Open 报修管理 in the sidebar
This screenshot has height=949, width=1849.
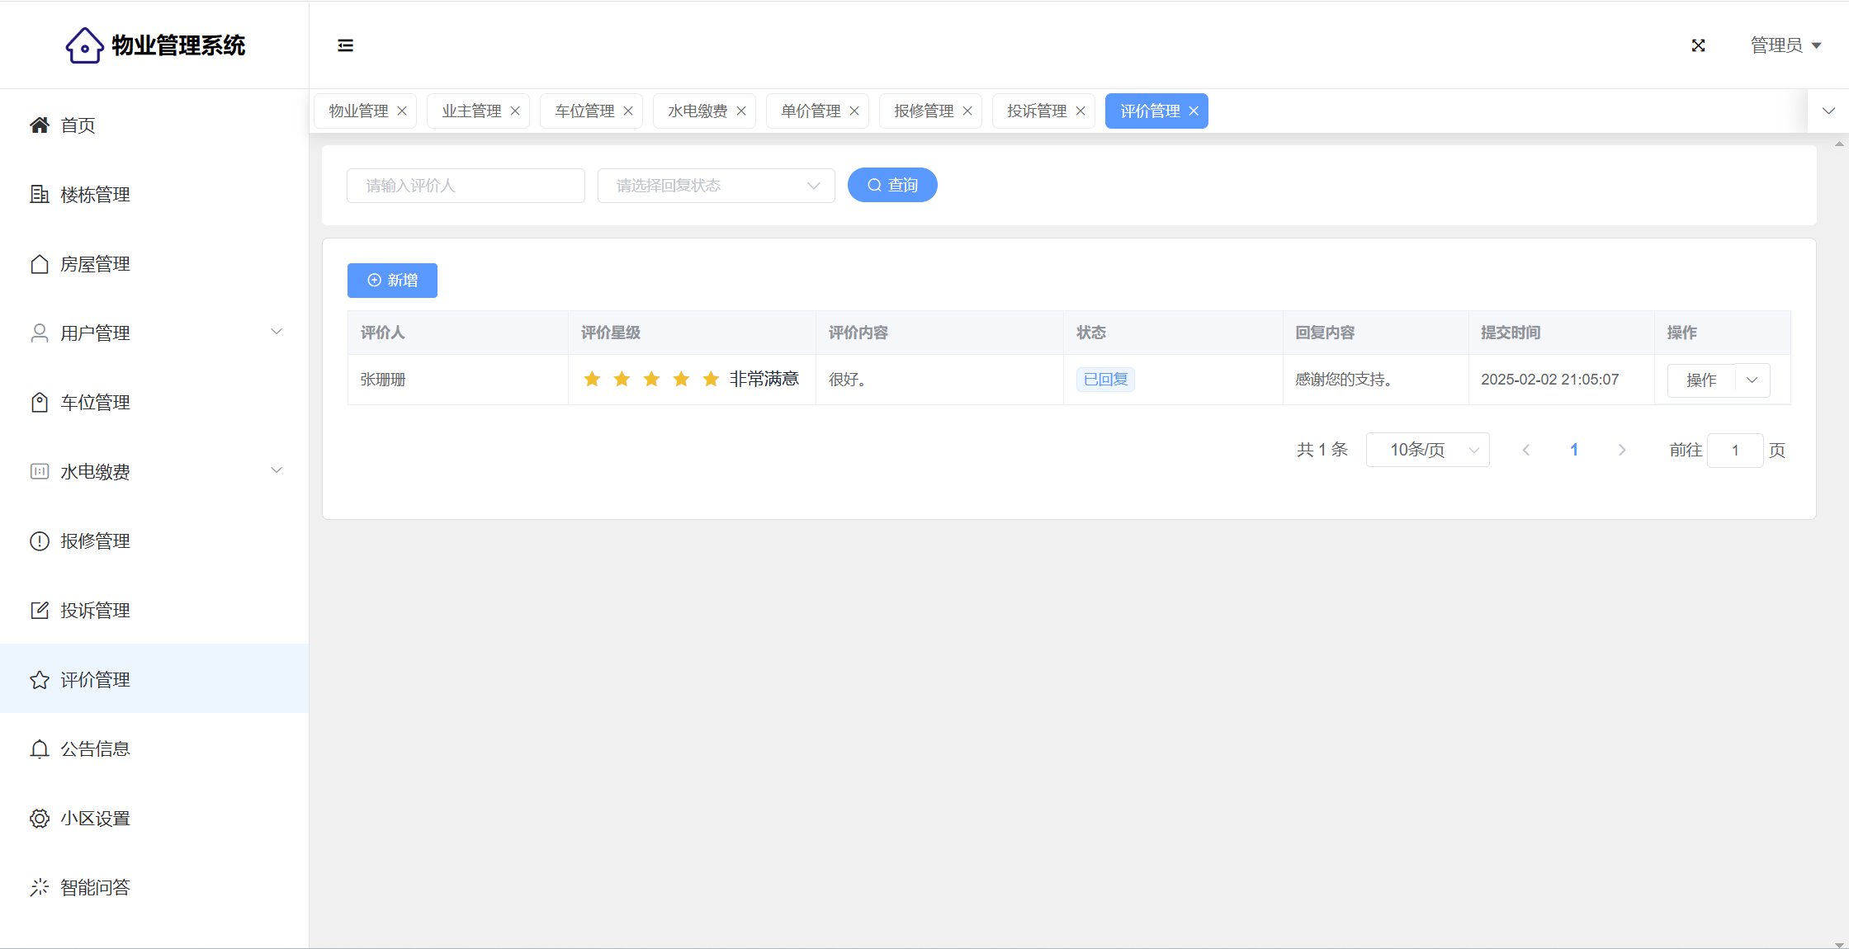coord(95,541)
